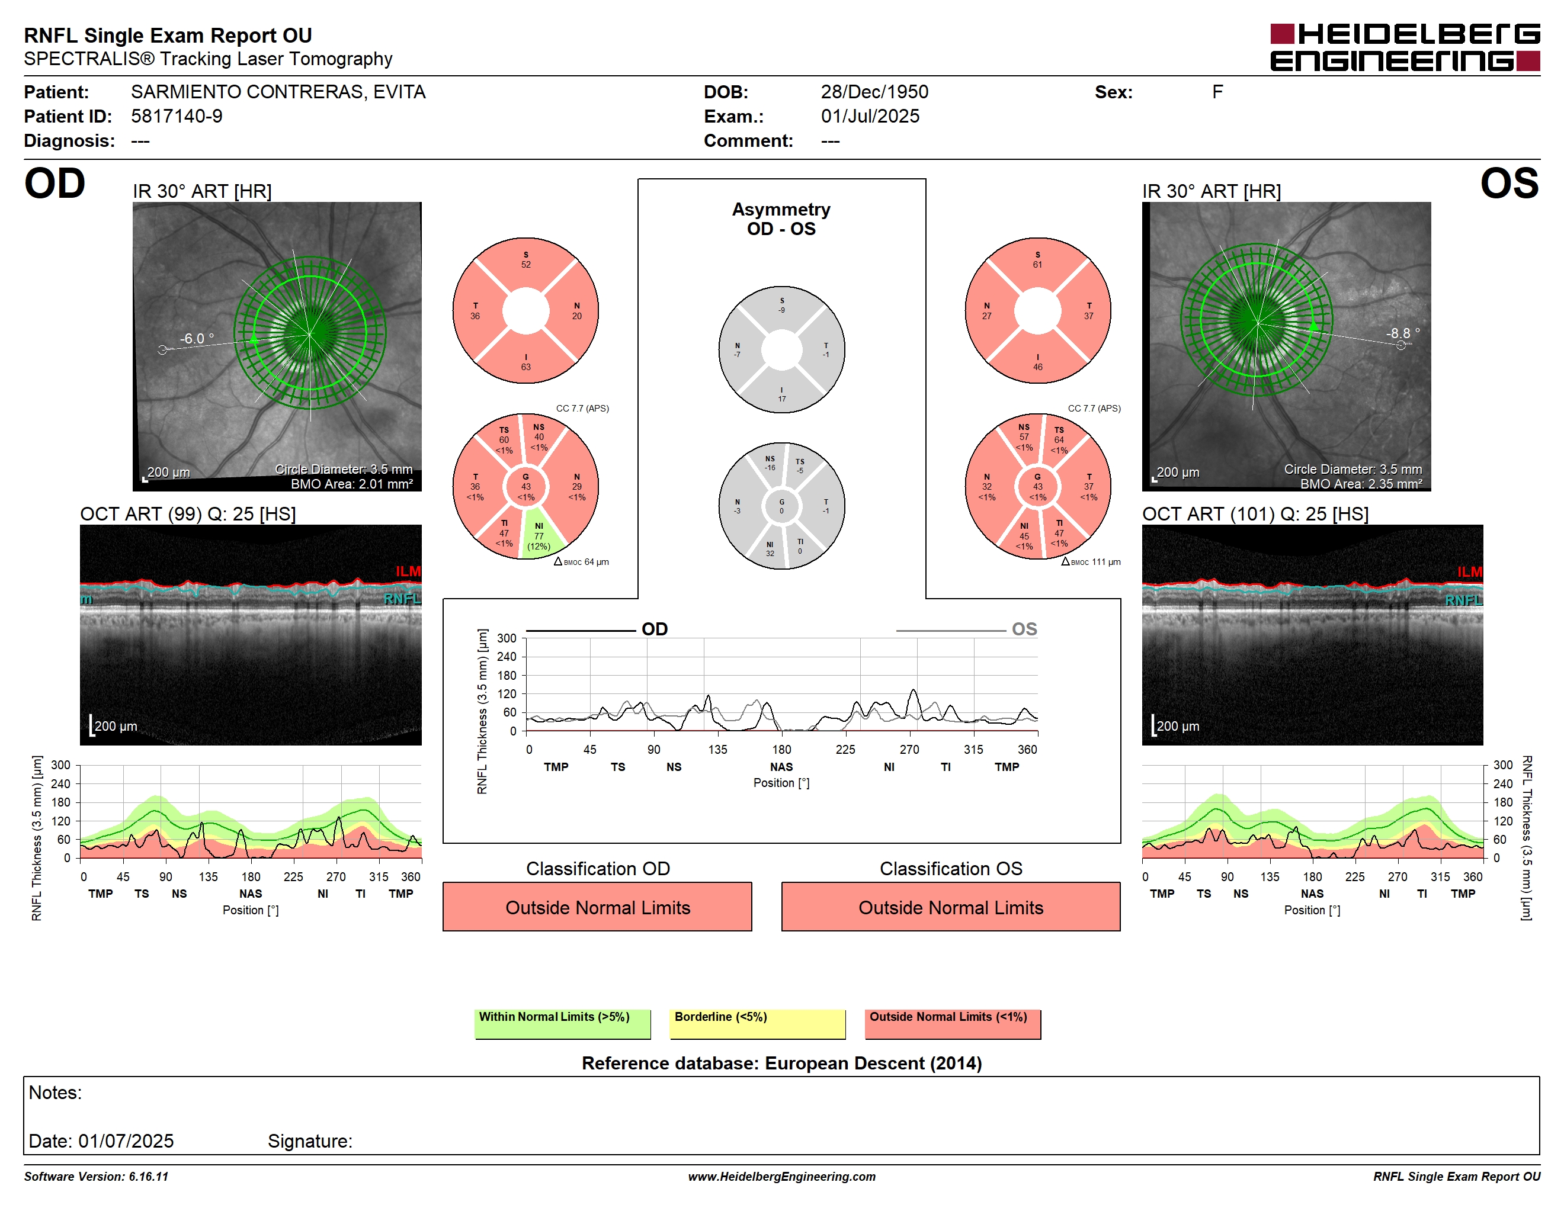
Task: Click the OD superior quadrant value 52
Action: [x=525, y=265]
